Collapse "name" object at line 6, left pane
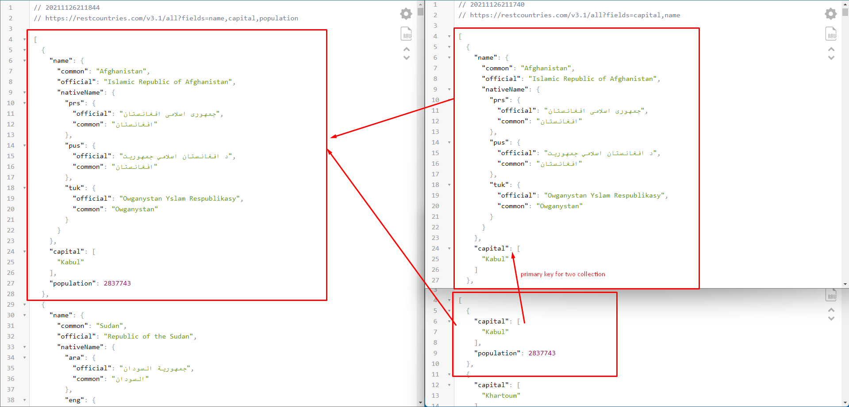This screenshot has height=407, width=849. point(24,61)
